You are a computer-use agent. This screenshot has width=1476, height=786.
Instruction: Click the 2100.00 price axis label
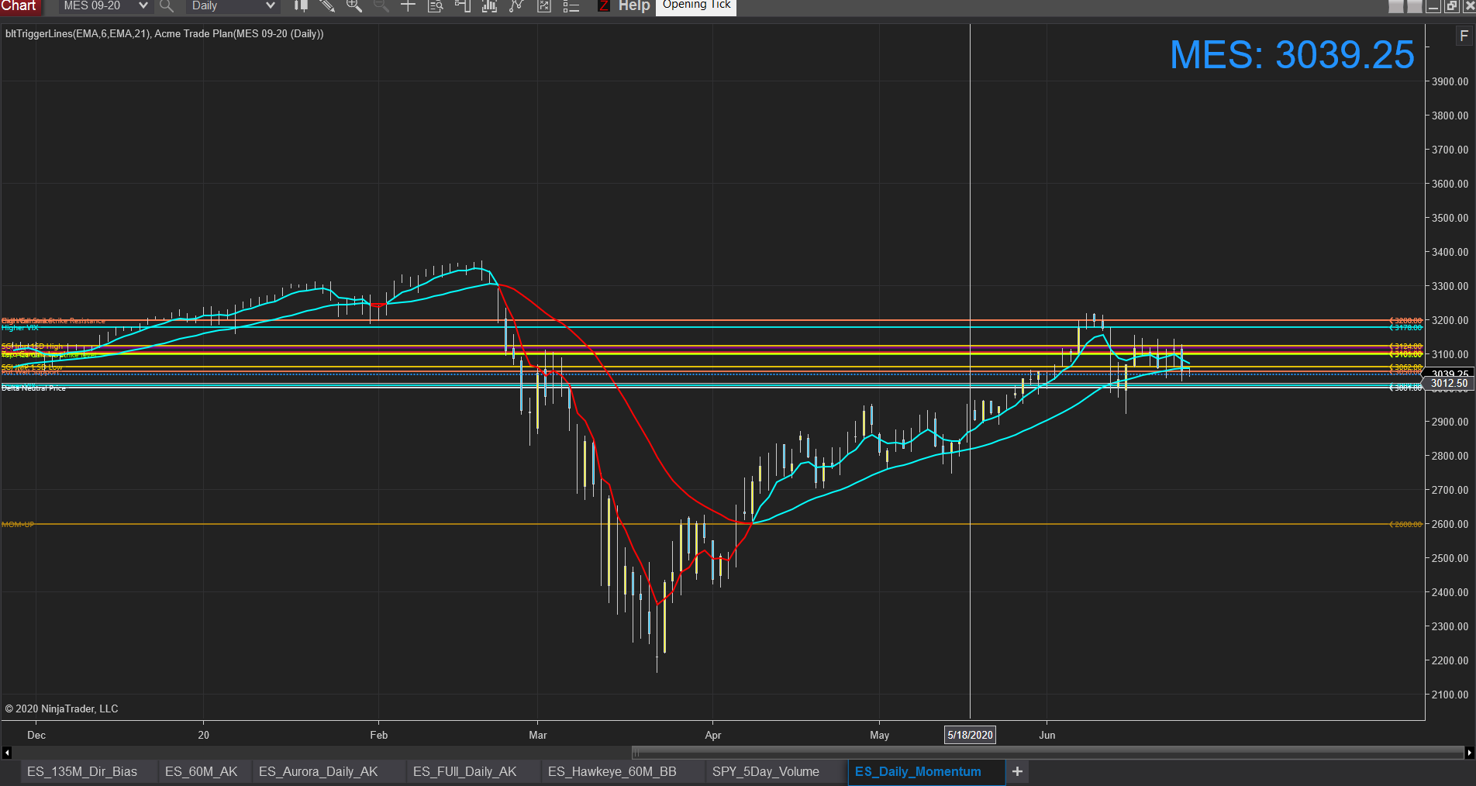click(x=1450, y=695)
